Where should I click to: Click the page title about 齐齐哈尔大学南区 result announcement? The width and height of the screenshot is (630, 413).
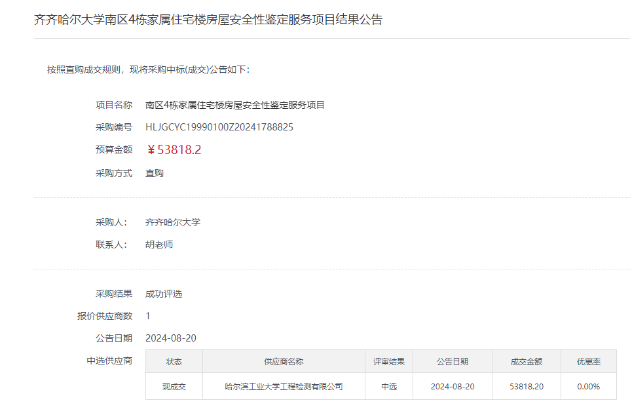[x=208, y=20]
